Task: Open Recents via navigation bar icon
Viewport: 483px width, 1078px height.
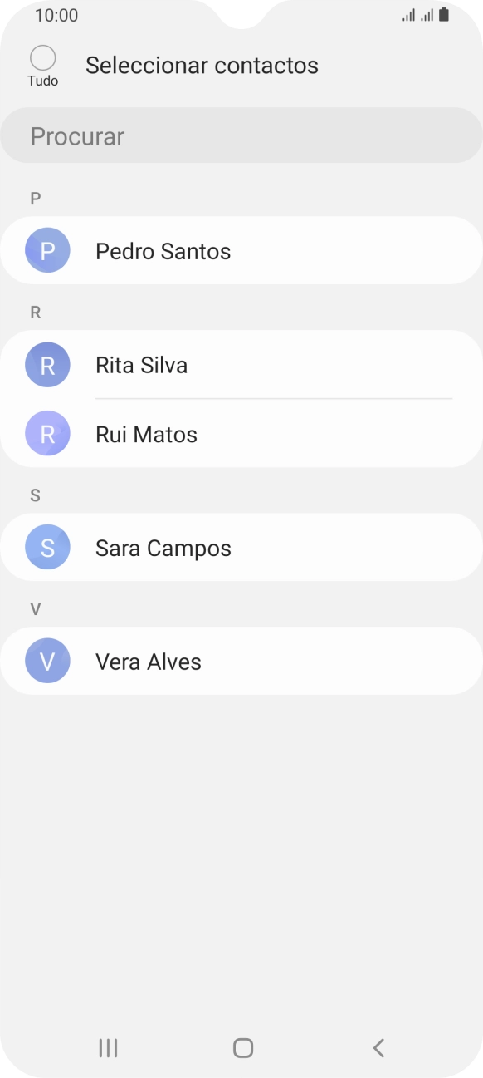Action: [107, 1048]
